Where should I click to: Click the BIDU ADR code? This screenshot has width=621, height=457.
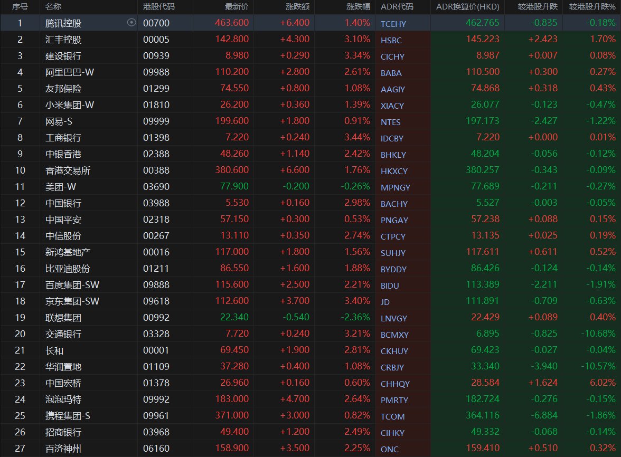[390, 285]
